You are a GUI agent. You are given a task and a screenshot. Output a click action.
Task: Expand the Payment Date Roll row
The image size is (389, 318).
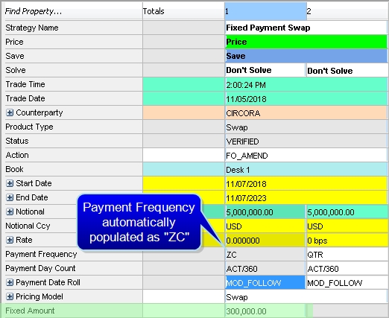click(10, 282)
